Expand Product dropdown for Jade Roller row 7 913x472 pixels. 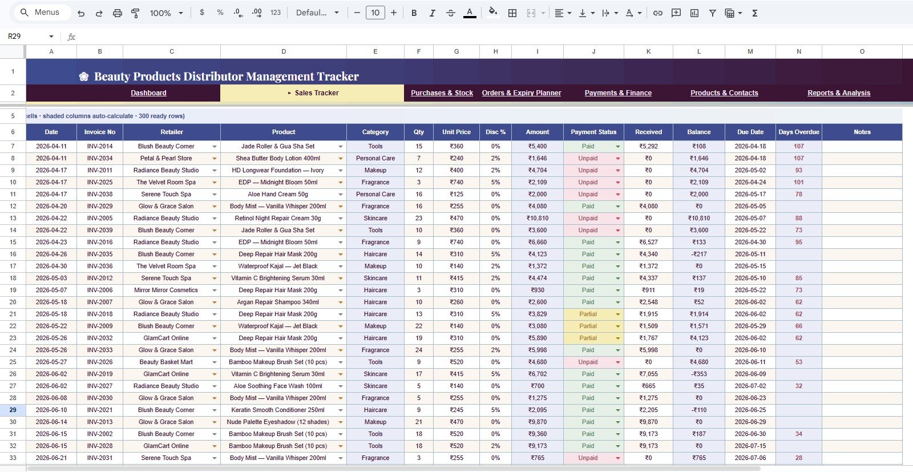341,147
